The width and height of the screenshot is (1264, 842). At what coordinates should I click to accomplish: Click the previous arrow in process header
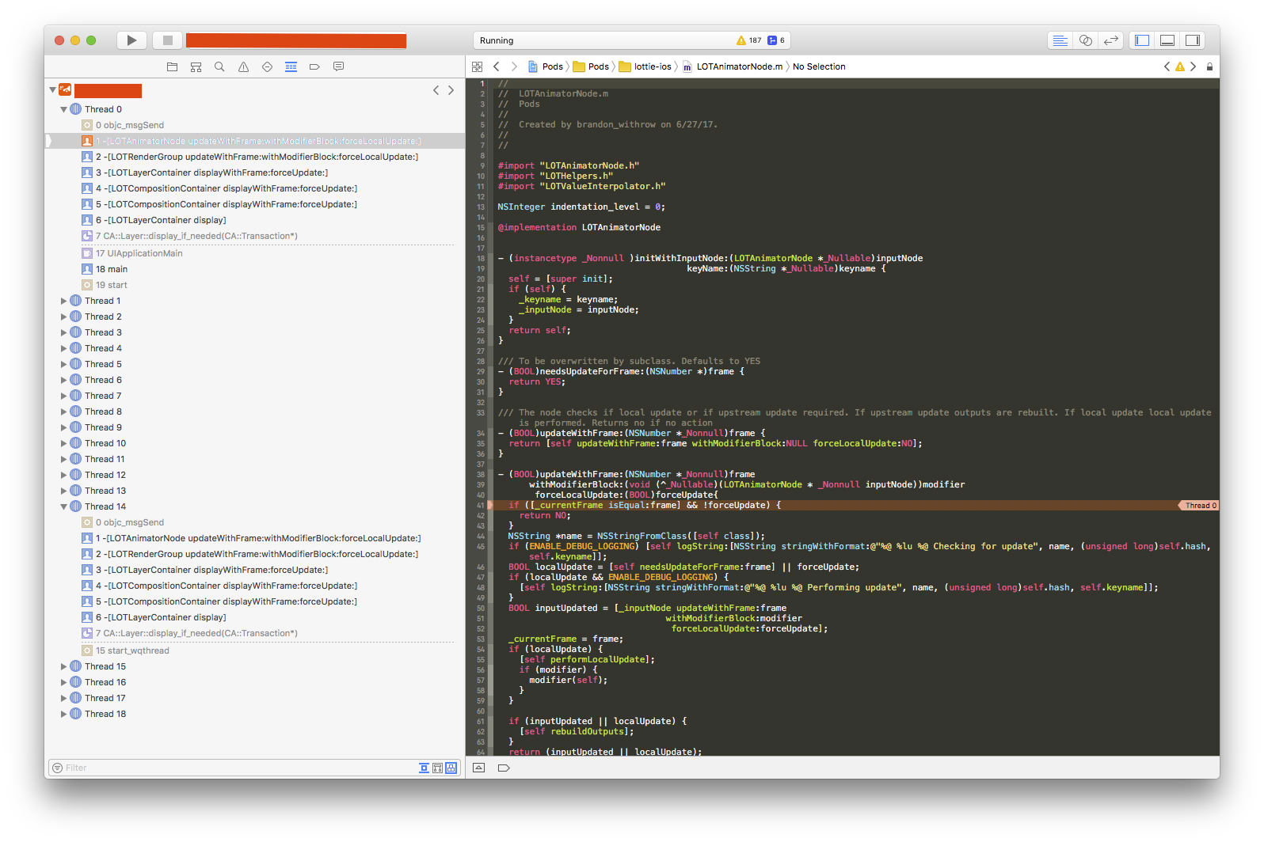click(436, 90)
